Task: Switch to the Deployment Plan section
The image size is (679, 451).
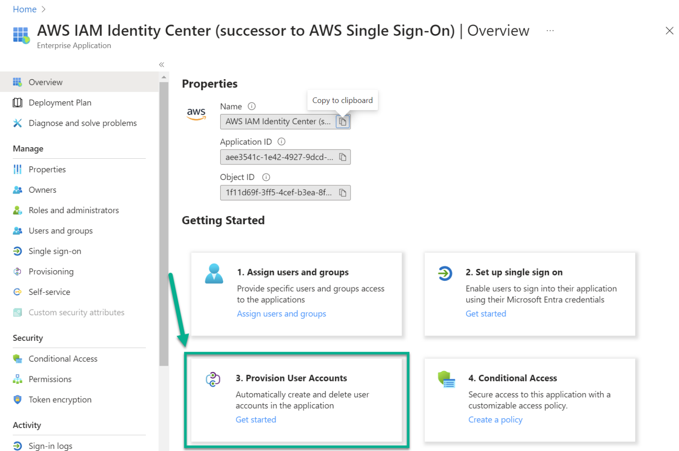Action: [60, 102]
